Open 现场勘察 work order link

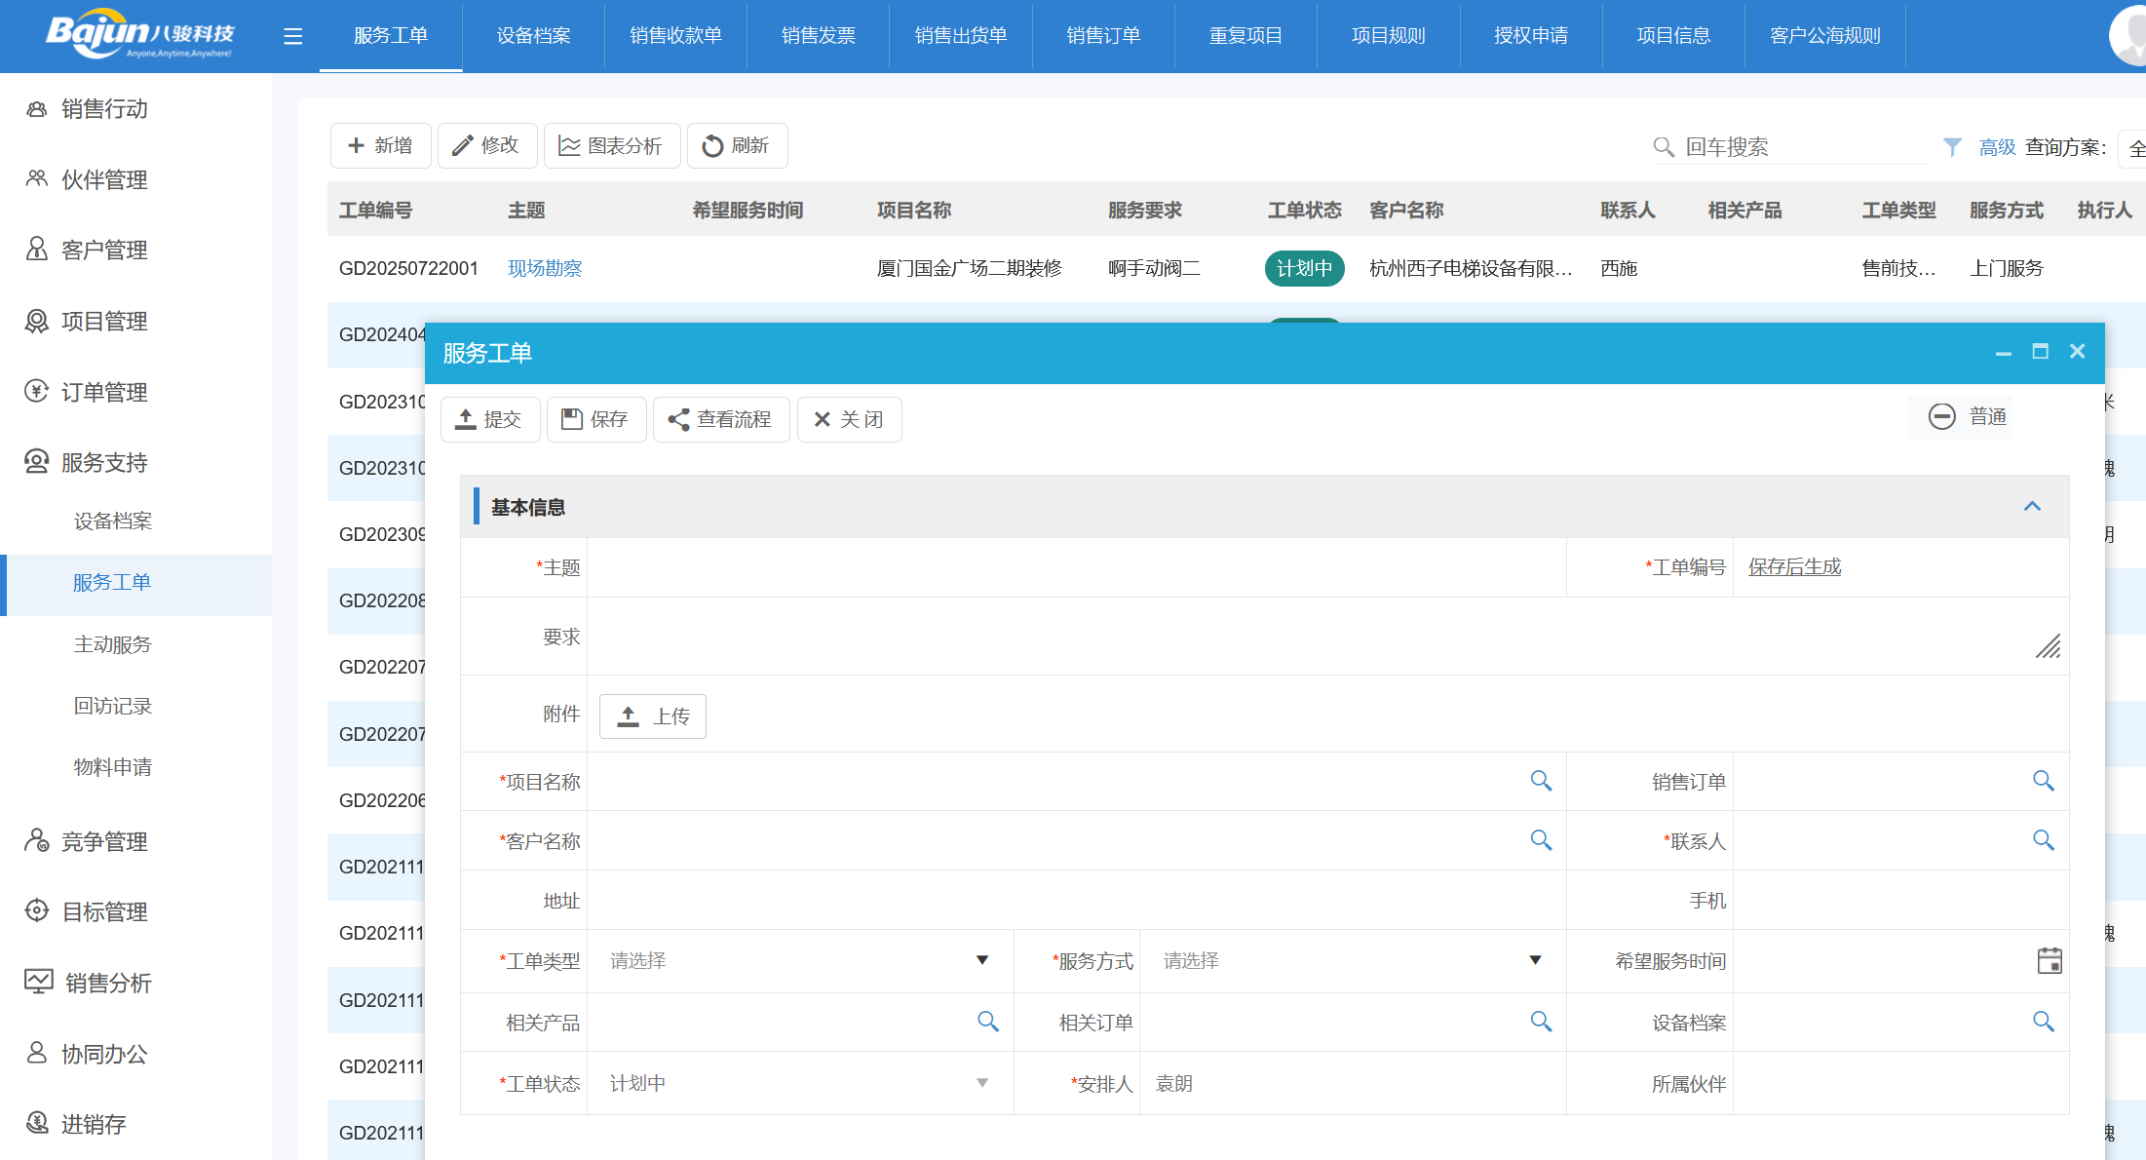click(x=544, y=268)
